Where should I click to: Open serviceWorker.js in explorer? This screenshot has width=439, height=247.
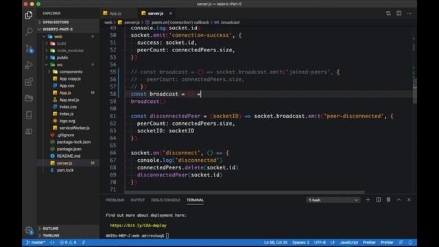click(74, 128)
